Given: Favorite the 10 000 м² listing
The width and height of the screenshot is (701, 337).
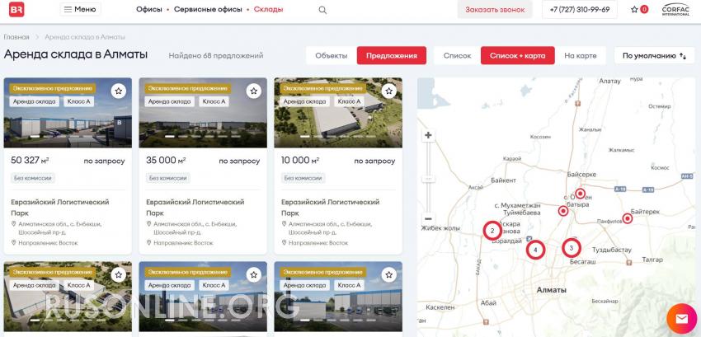Looking at the screenshot, I should [x=389, y=91].
